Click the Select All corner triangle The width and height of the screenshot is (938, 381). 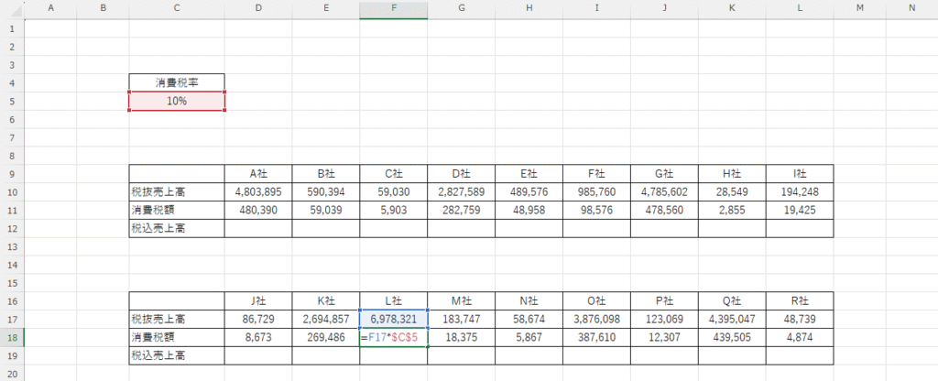(11, 8)
